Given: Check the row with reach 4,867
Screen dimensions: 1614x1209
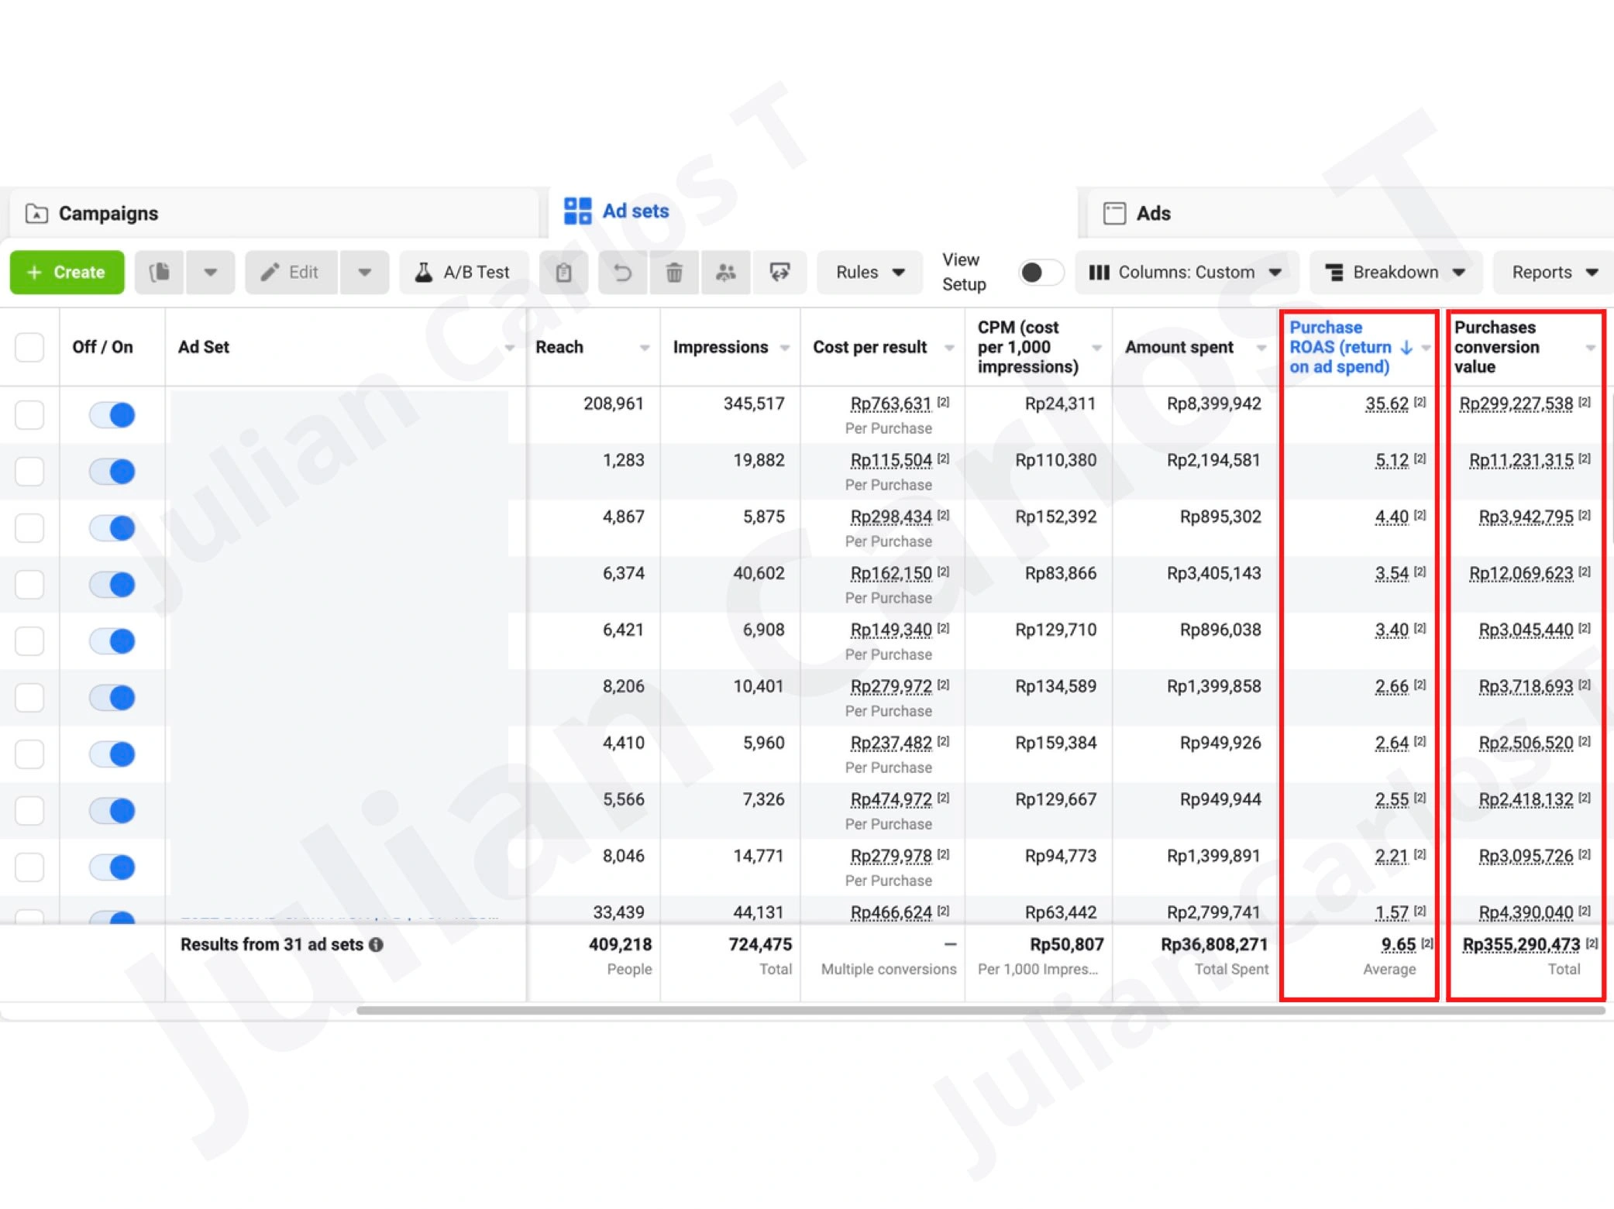Looking at the screenshot, I should click(29, 528).
